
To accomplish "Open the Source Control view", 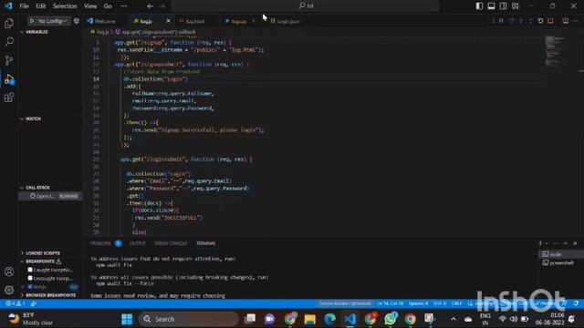I will click(9, 60).
